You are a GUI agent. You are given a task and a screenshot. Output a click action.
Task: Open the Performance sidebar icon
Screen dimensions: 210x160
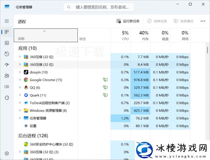click(7, 43)
